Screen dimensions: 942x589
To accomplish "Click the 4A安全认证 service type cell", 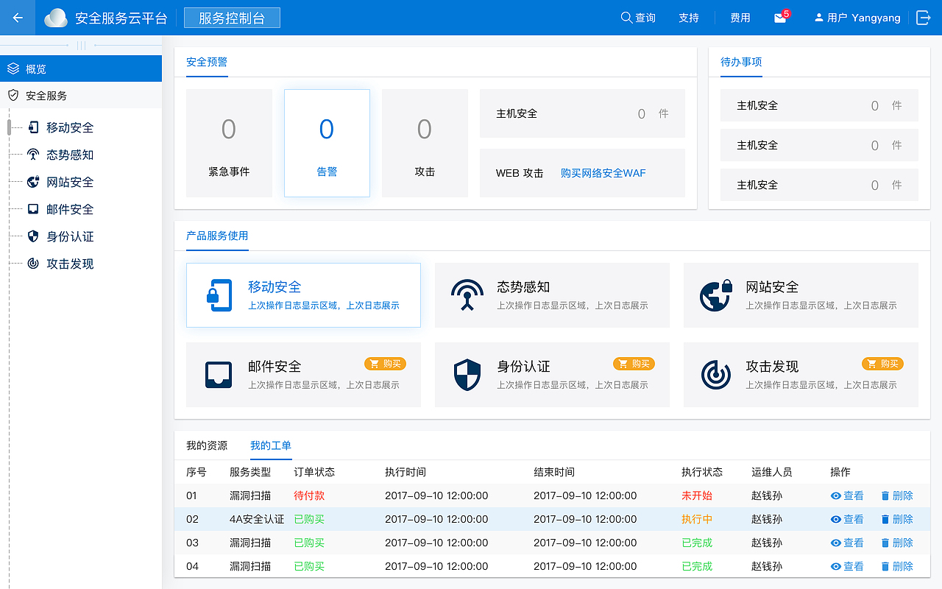I will 257,519.
